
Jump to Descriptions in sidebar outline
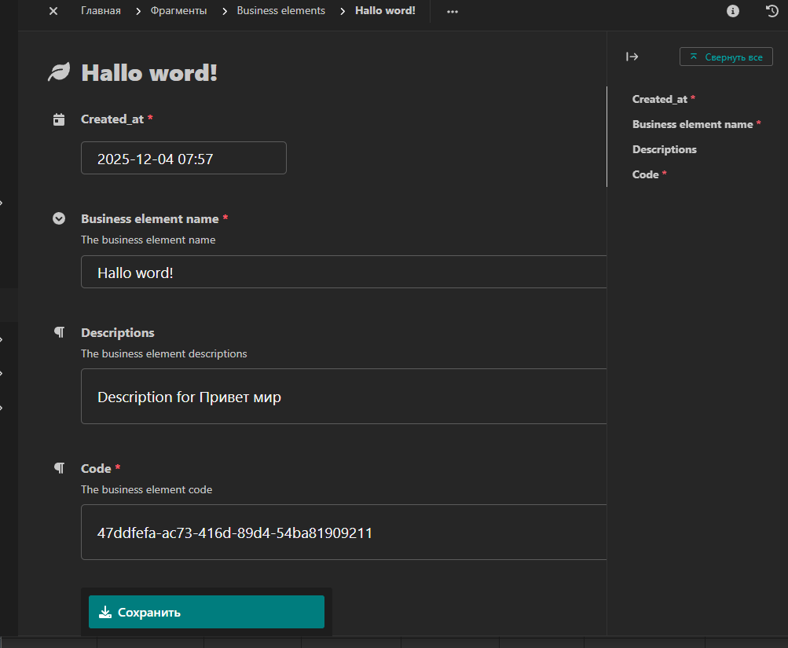tap(665, 149)
